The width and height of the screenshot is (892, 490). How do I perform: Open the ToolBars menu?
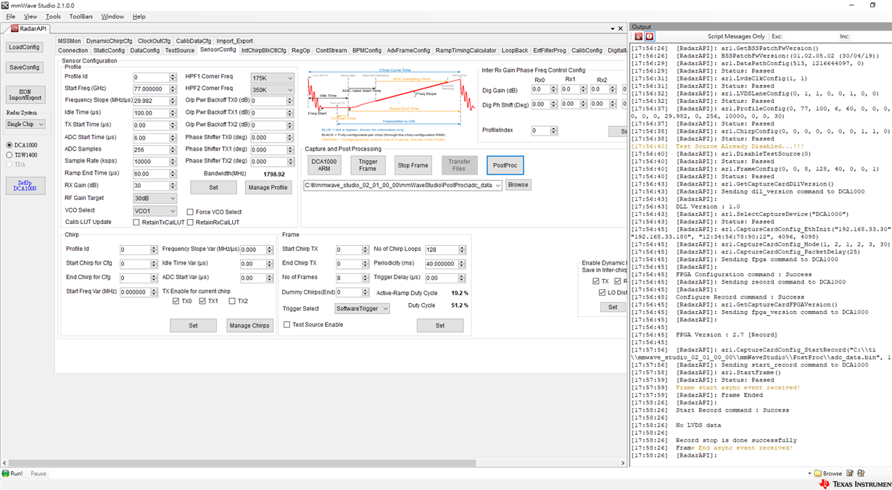pos(81,17)
